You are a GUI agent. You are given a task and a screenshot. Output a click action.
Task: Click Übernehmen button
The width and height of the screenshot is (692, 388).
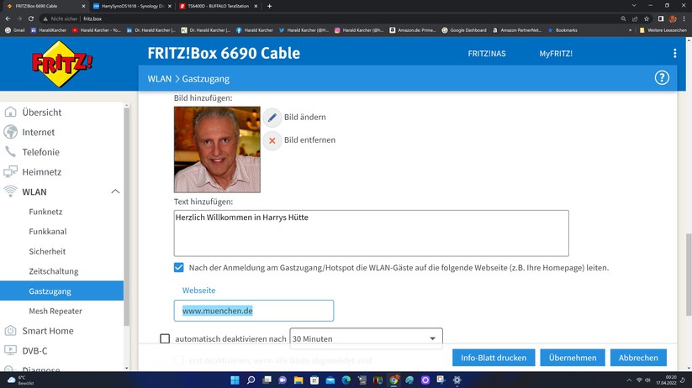tap(573, 358)
